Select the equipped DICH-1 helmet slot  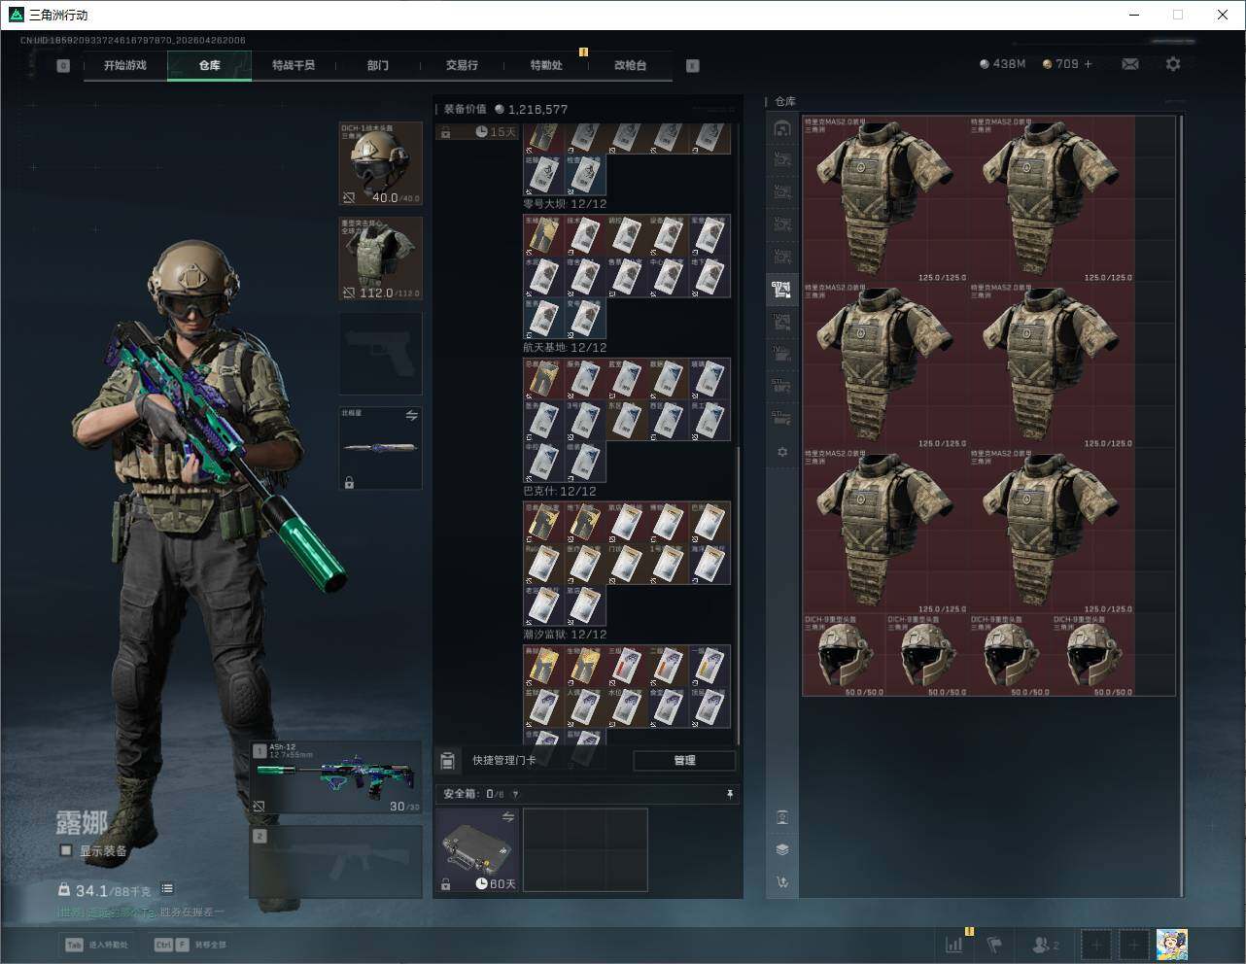(381, 164)
